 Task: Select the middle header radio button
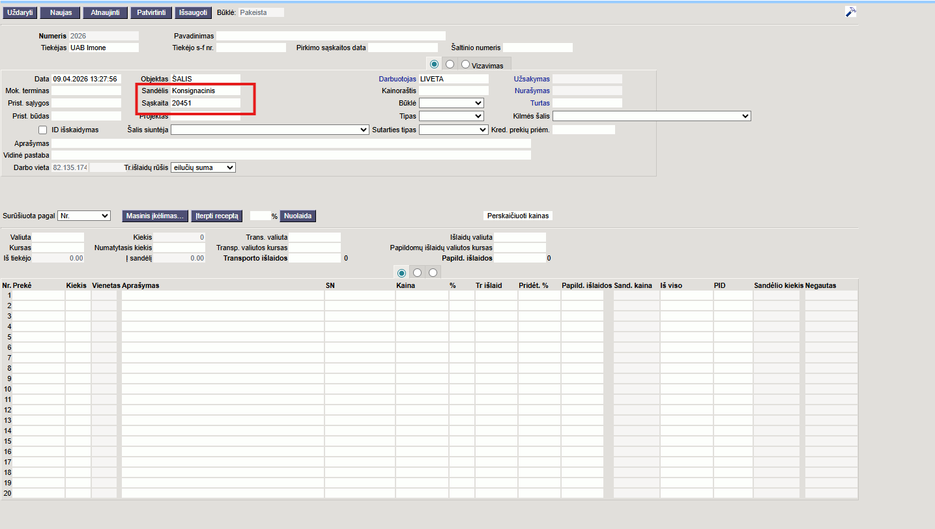(450, 64)
